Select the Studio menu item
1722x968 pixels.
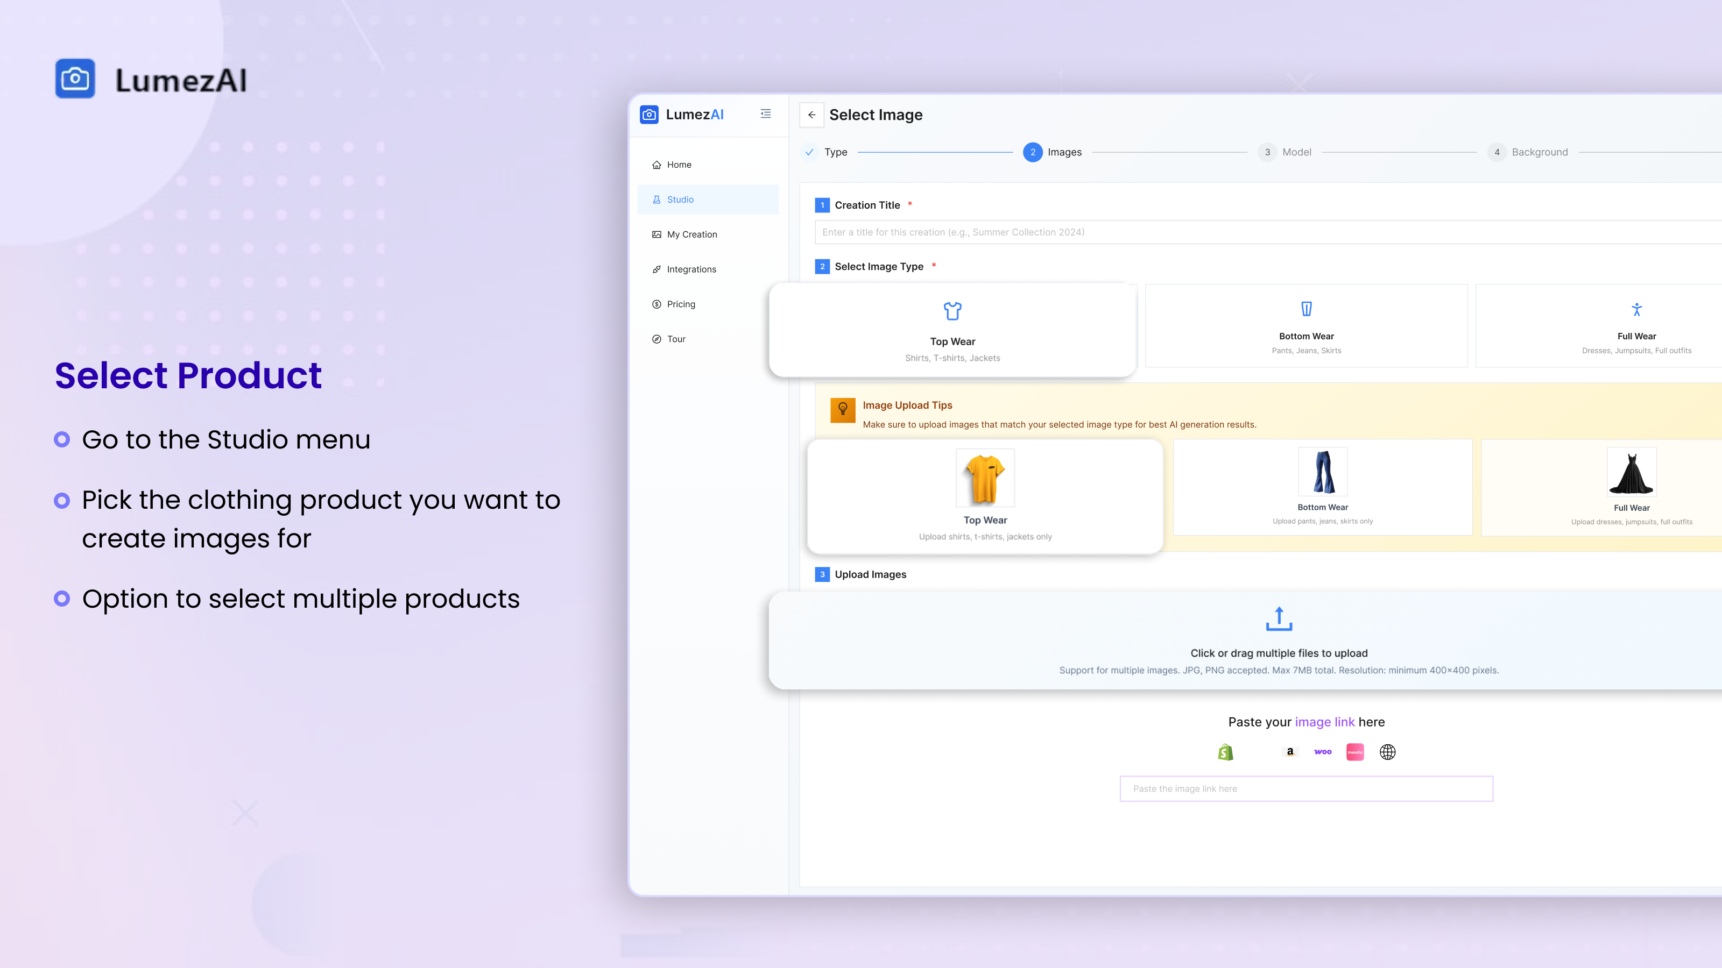coord(681,199)
